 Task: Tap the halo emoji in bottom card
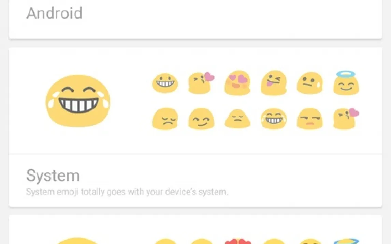pos(346,241)
